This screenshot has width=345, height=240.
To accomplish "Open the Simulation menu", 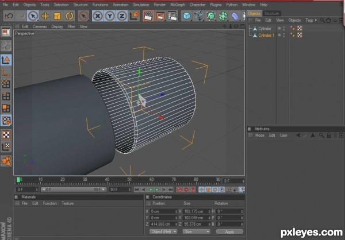I will pyautogui.click(x=141, y=5).
